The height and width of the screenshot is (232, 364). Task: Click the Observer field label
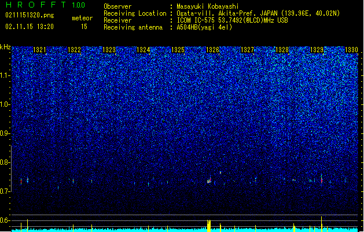point(117,6)
